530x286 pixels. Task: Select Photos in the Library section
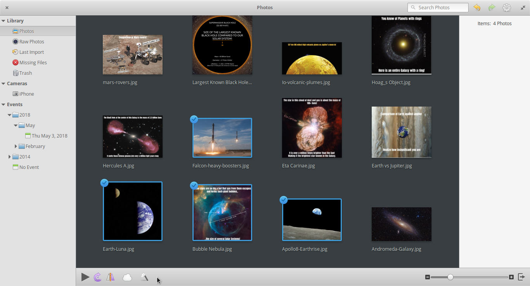coord(38,31)
